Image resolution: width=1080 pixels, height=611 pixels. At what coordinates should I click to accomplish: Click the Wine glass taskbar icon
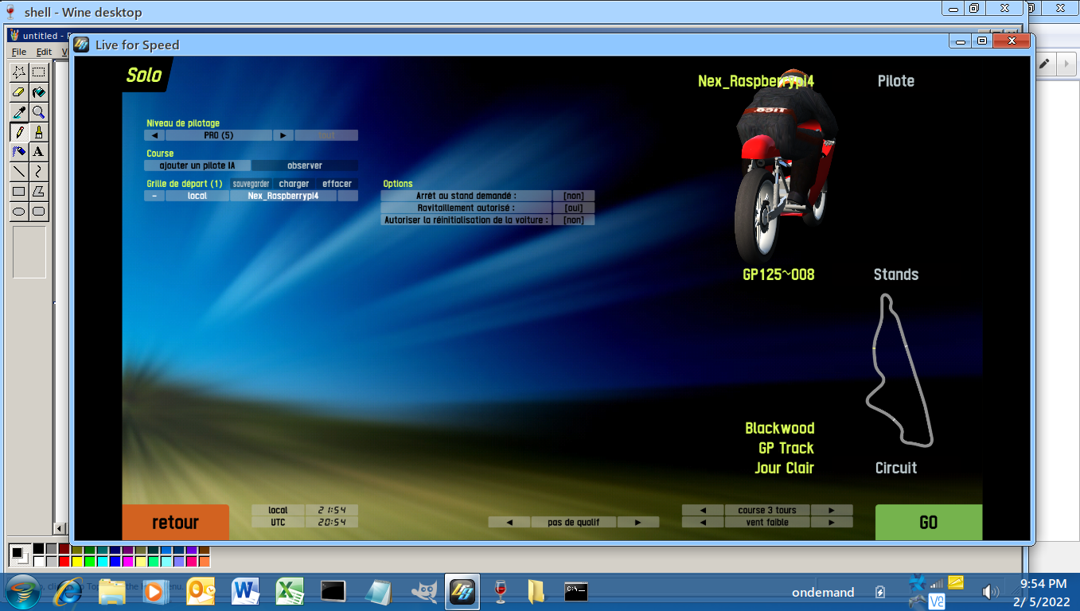pyautogui.click(x=501, y=591)
